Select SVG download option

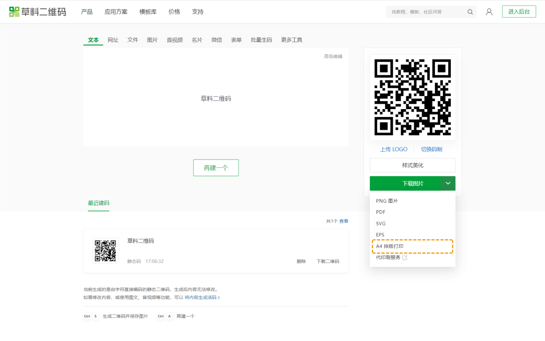[x=381, y=224]
